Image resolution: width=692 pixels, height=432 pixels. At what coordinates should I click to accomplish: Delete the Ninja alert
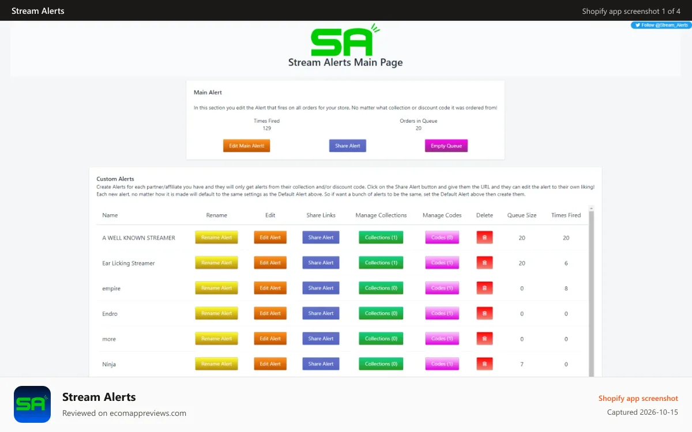(x=484, y=364)
